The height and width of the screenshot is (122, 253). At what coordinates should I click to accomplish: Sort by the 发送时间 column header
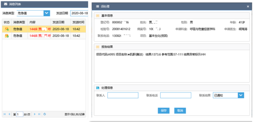pos(78,22)
